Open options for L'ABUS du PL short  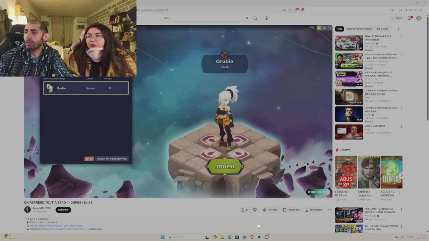[x=354, y=193]
